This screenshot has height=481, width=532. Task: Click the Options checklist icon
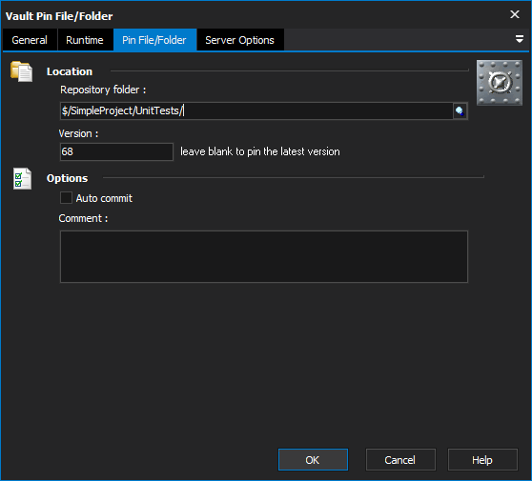coord(22,179)
